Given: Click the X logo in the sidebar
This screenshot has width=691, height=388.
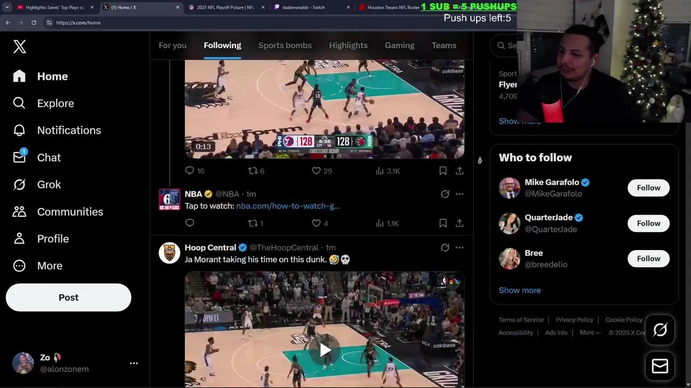Looking at the screenshot, I should (19, 46).
